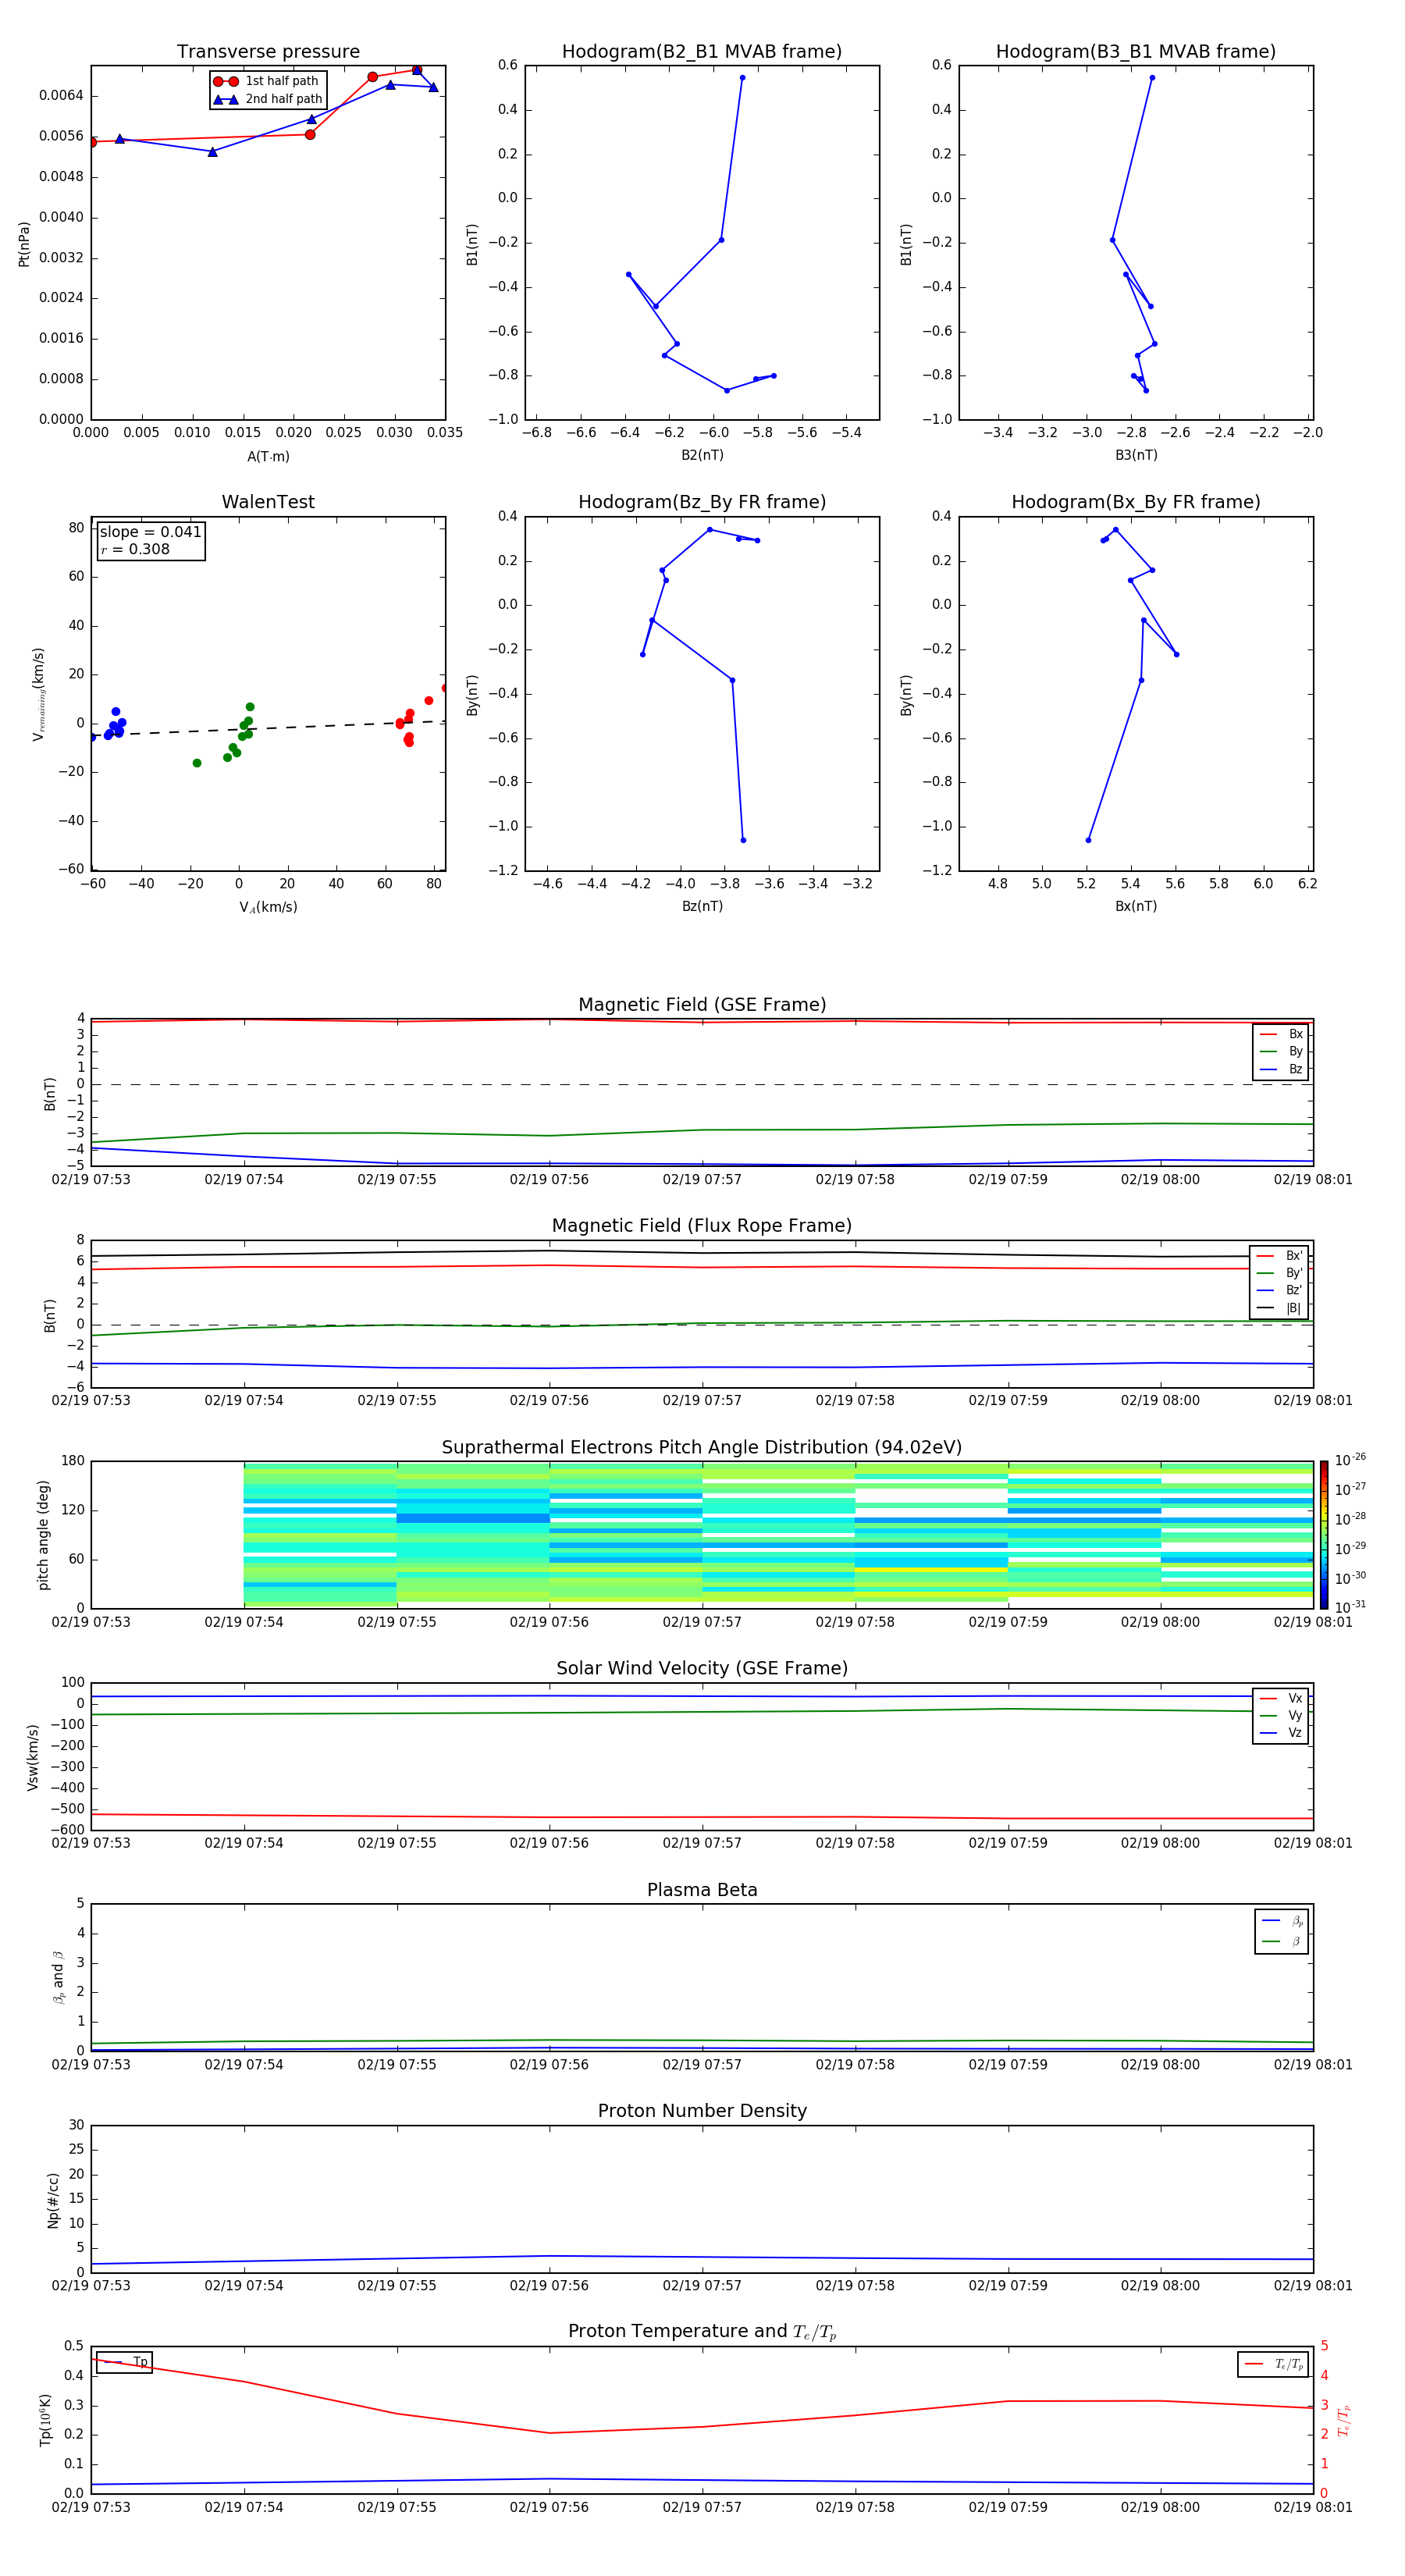Click the "Hodogram(B3_B1 MVAB frame)" title
The width and height of the screenshot is (1405, 2576).
tap(1136, 52)
